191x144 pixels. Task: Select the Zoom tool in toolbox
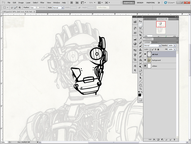(x=140, y=88)
